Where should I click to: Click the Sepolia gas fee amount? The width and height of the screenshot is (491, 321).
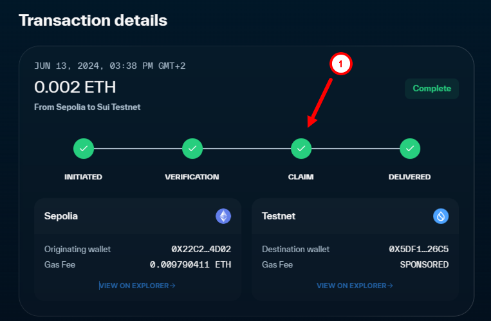(x=190, y=264)
